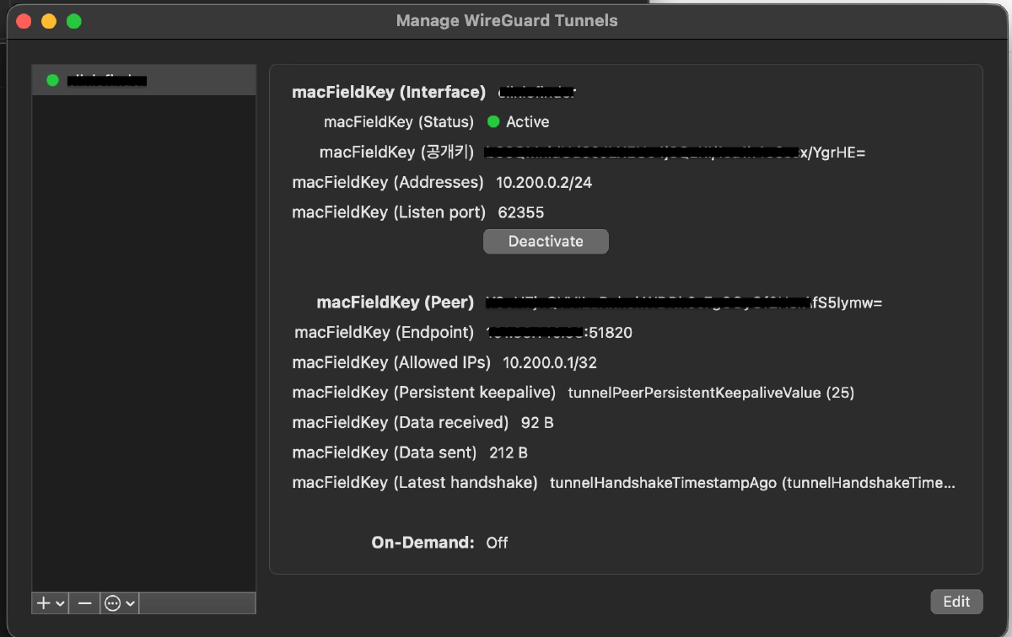Image resolution: width=1012 pixels, height=637 pixels.
Task: Click the On-Demand label
Action: pos(423,543)
